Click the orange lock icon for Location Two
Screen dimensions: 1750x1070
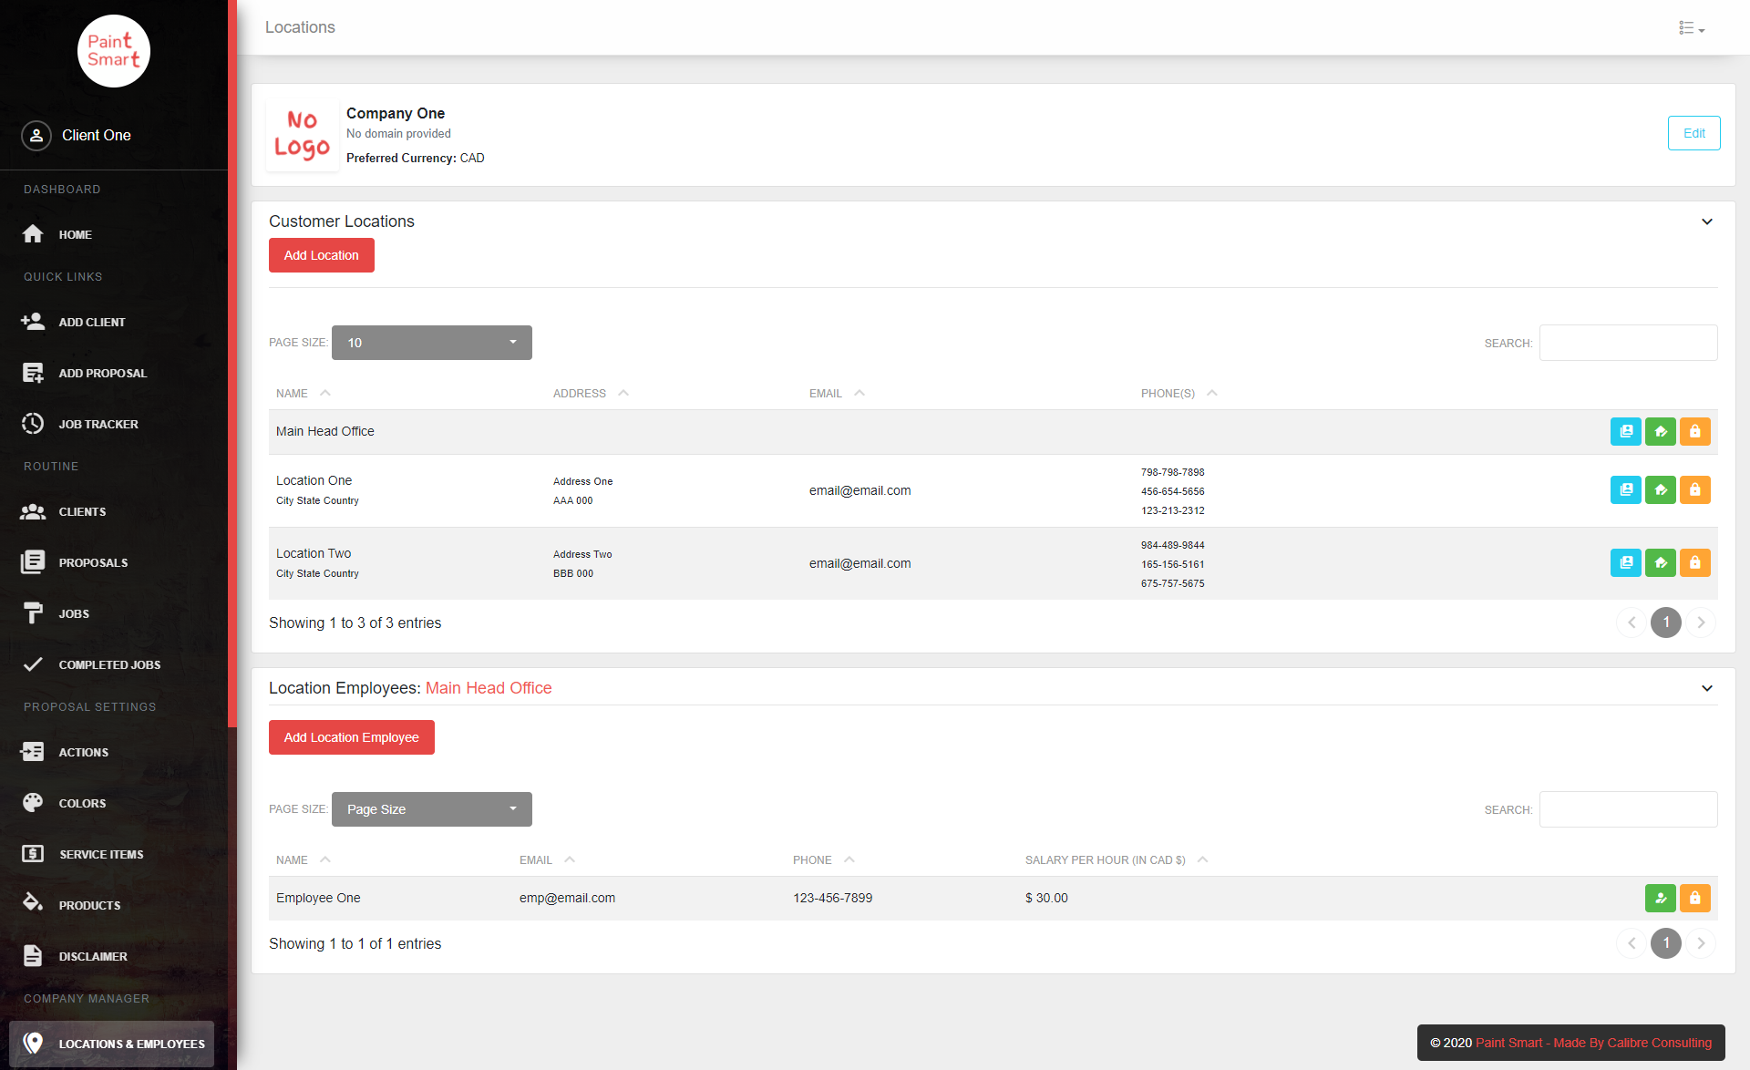(x=1694, y=563)
